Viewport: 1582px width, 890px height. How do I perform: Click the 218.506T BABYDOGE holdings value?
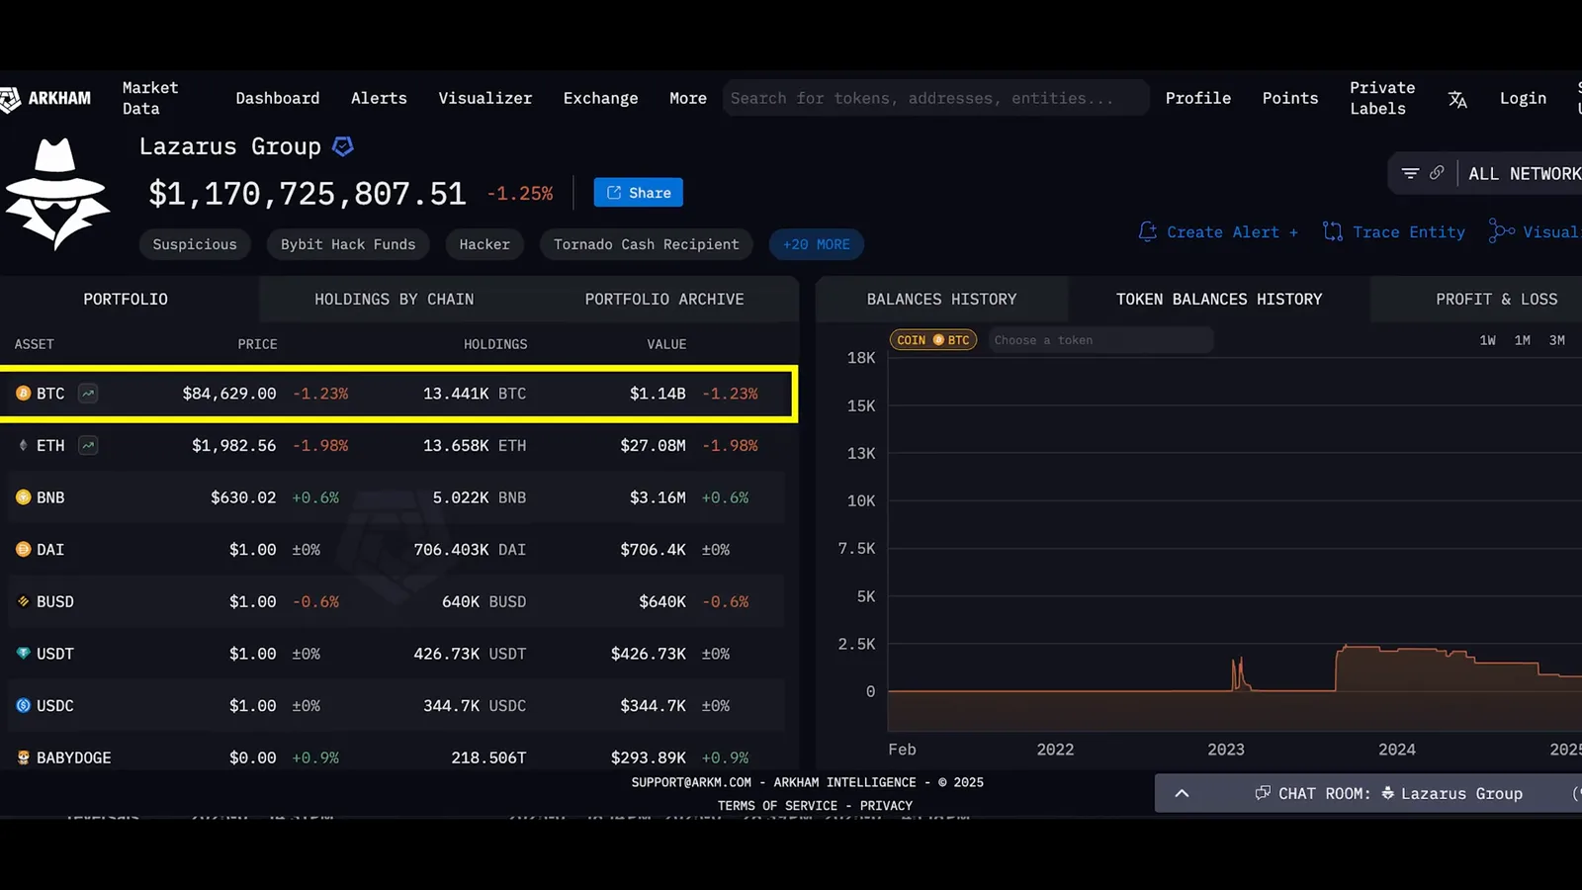(x=488, y=757)
